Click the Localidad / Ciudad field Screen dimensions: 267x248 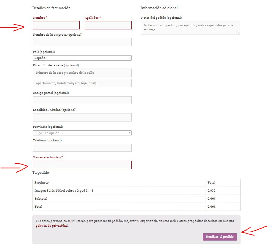point(82,117)
